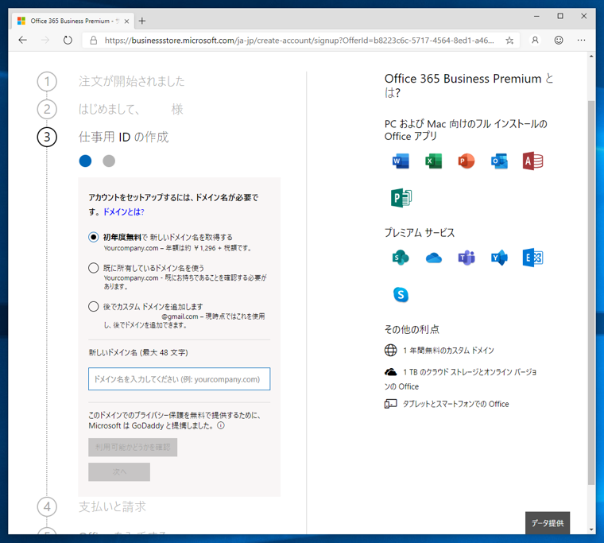
Task: Refresh the current page
Action: (68, 40)
